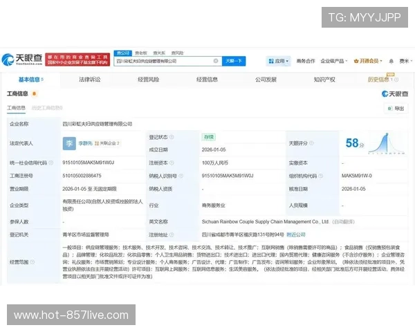
Task: Expand the 企业级产品 dropdown
Action: (334, 61)
